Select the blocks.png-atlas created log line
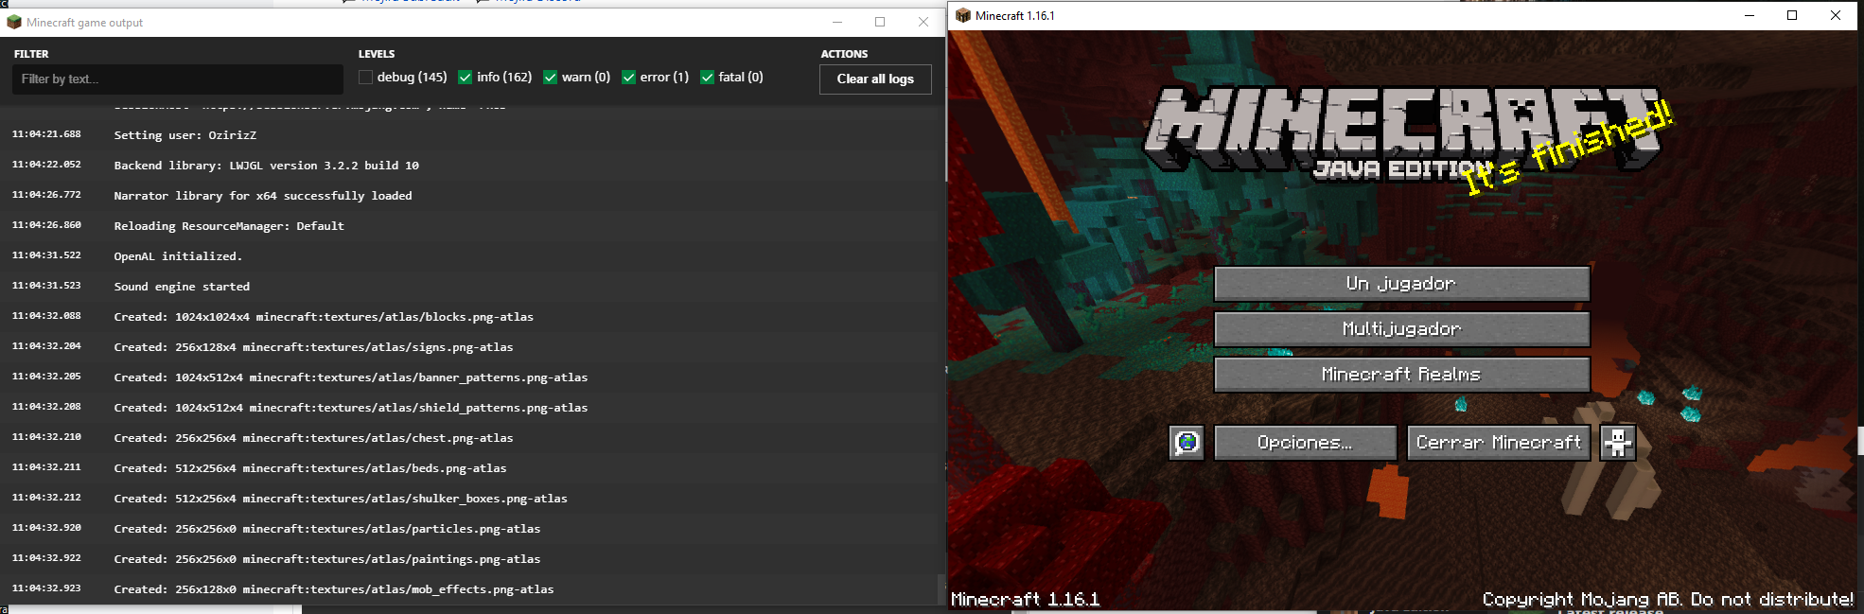The width and height of the screenshot is (1864, 614). point(469,317)
